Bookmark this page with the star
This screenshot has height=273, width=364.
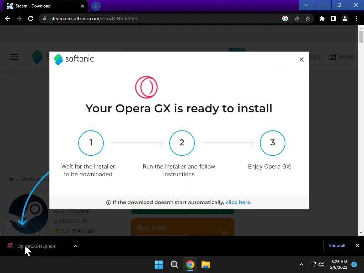308,18
